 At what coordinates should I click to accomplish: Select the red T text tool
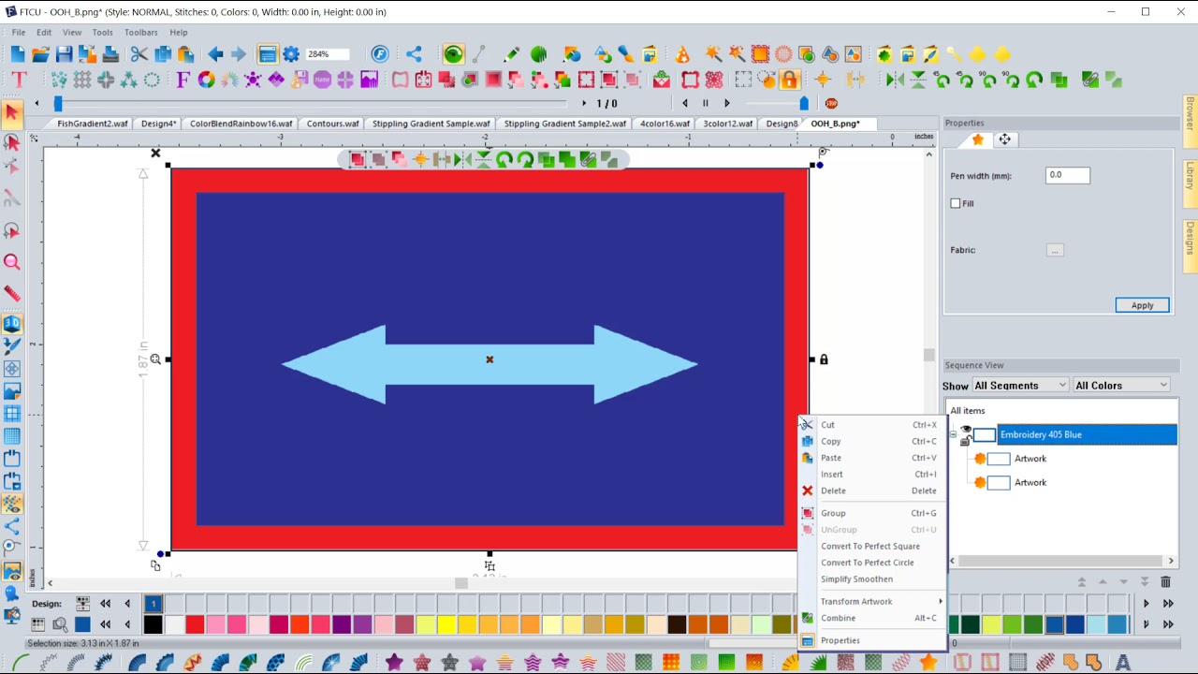[x=18, y=80]
